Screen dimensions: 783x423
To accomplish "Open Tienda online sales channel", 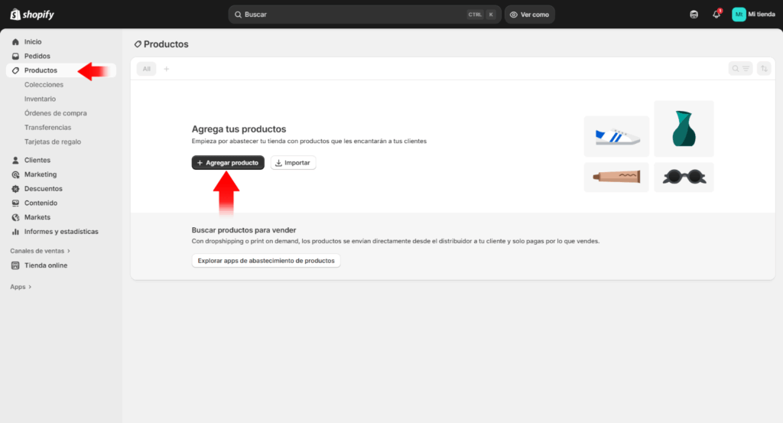I will (45, 265).
